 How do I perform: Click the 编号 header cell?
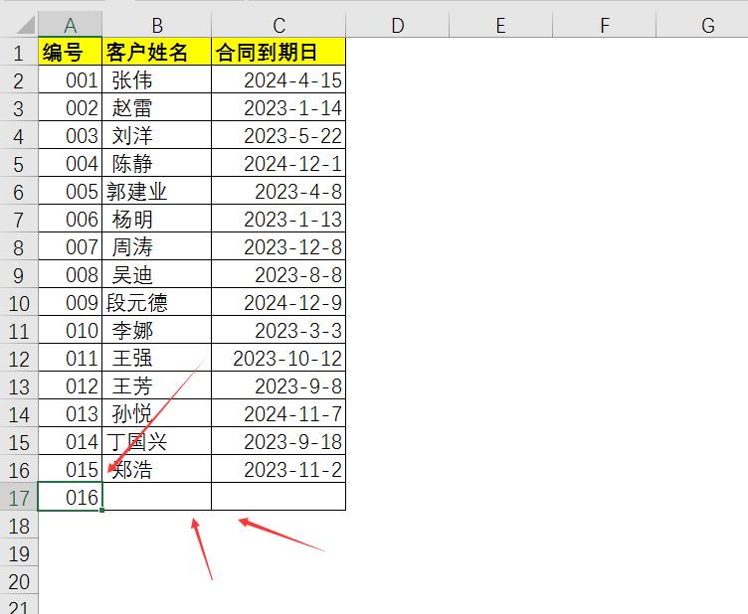click(x=70, y=52)
